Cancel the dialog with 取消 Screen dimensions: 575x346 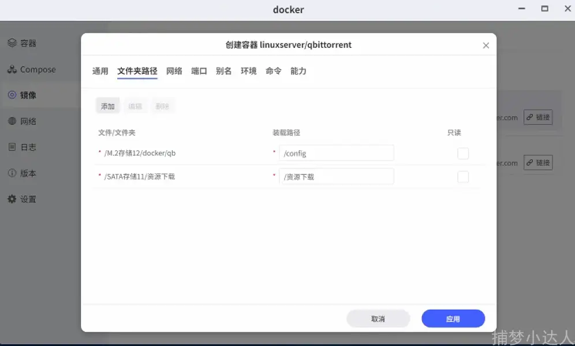click(378, 318)
